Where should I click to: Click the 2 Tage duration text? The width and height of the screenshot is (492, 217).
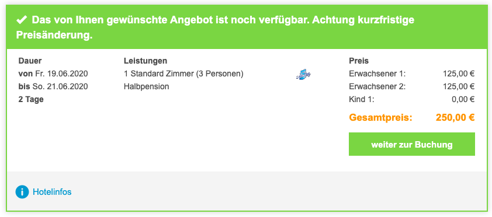pyautogui.click(x=31, y=100)
